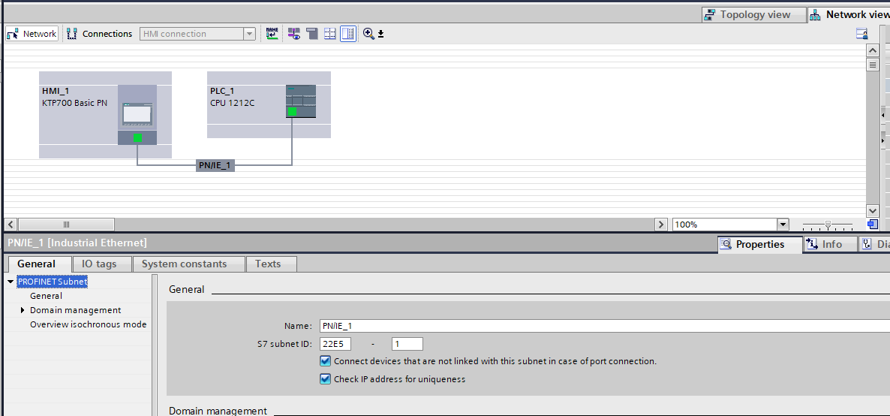
Task: Open the zoom level dropdown arrow
Action: coord(783,225)
